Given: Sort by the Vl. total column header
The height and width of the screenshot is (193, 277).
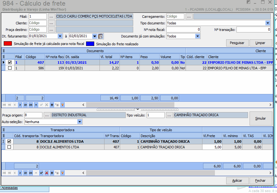Looking at the screenshot, I should tap(110, 57).
